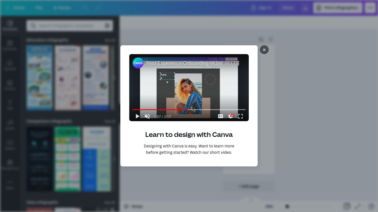The image size is (378, 212).
Task: Click the Share button
Action: click(288, 8)
